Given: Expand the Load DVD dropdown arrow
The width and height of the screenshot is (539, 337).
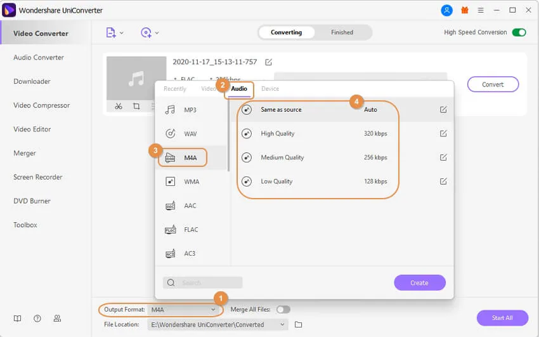Looking at the screenshot, I should [157, 33].
